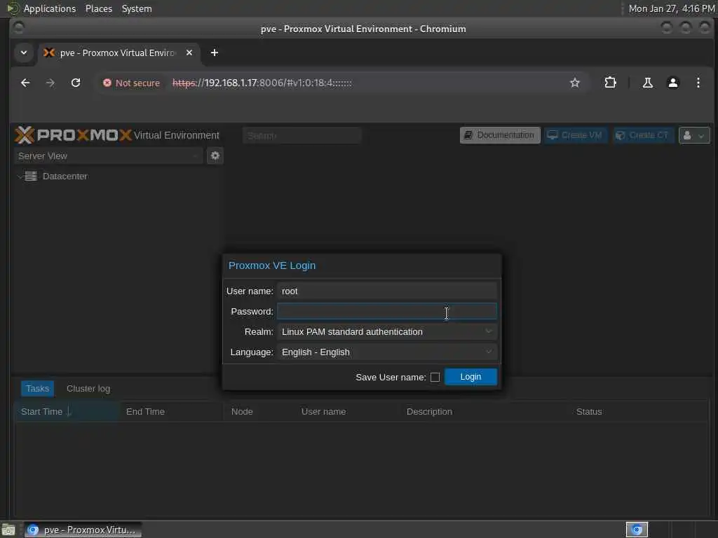Open a new browser tab
718x538 pixels.
click(215, 53)
